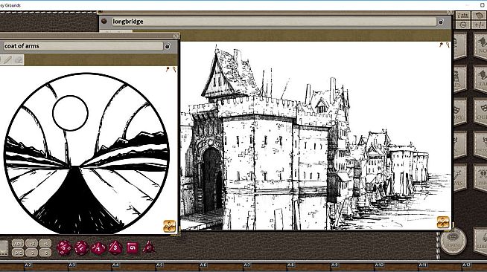Screen dimensions: 487x272
Task: Open the Quests sidebar banner
Action: coord(480,111)
